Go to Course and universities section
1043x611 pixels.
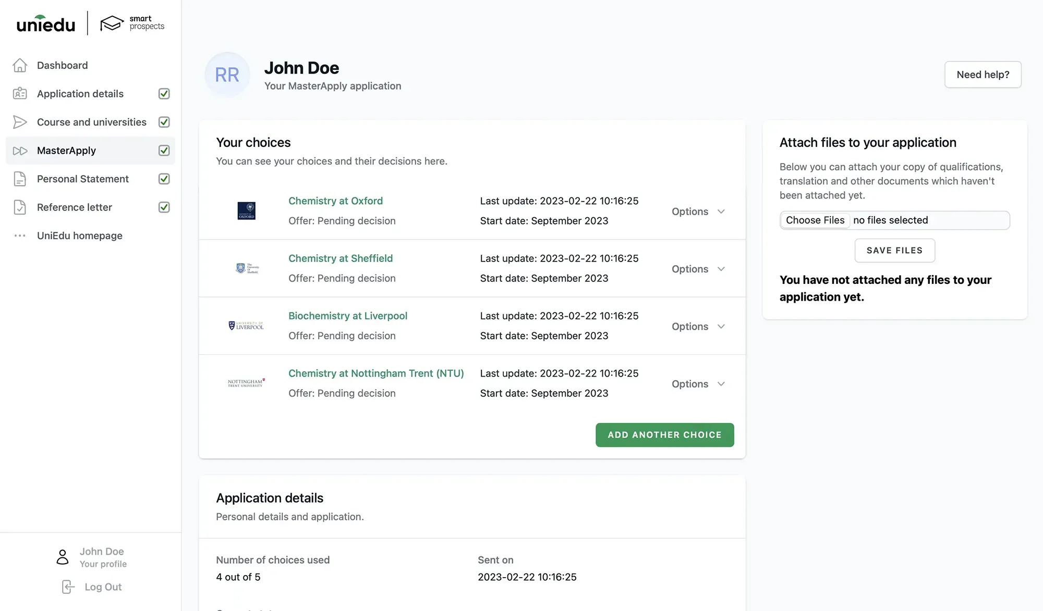tap(90, 122)
